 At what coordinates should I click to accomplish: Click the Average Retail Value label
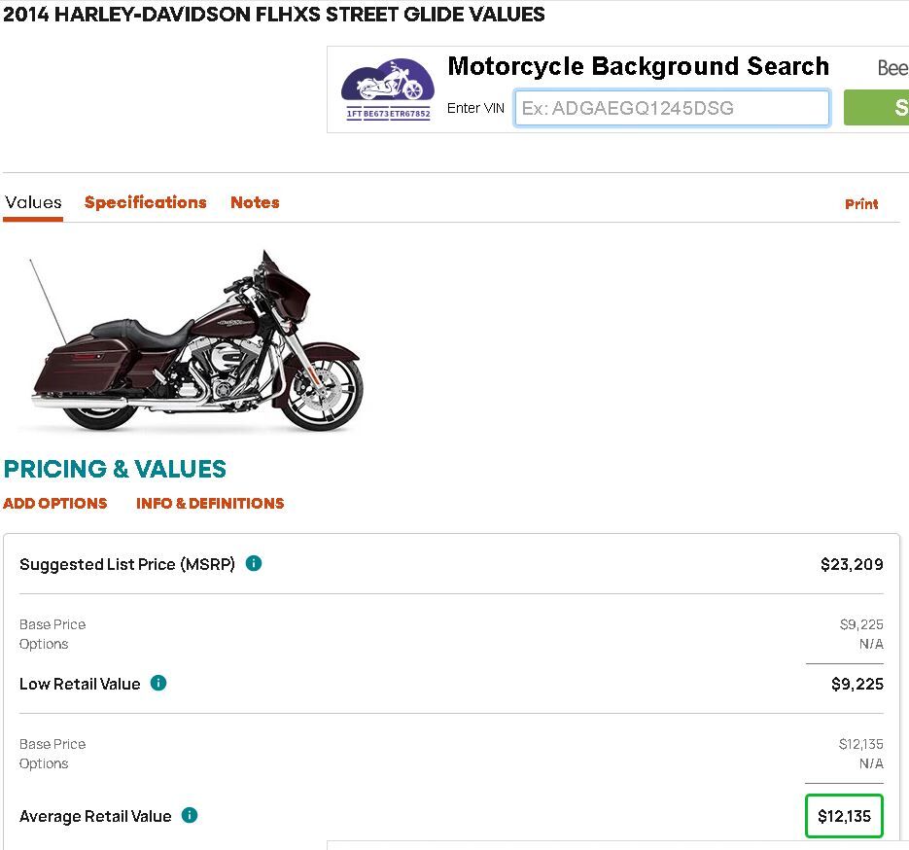tap(95, 816)
